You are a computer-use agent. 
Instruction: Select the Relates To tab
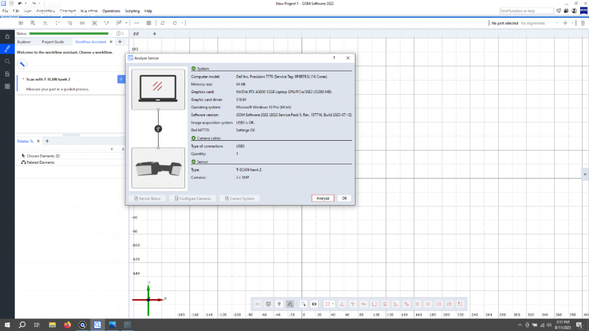click(25, 141)
